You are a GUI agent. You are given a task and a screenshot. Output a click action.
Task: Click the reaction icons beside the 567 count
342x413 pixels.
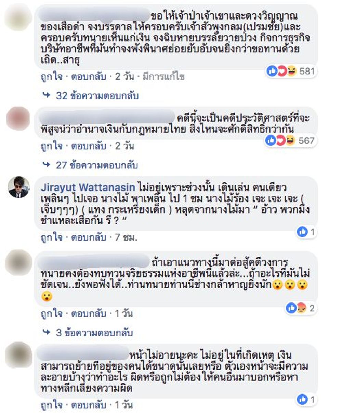click(280, 140)
